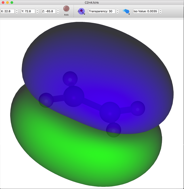184x189 pixels.
Task: Click the green orbital lobe
Action: [x=86, y=155]
